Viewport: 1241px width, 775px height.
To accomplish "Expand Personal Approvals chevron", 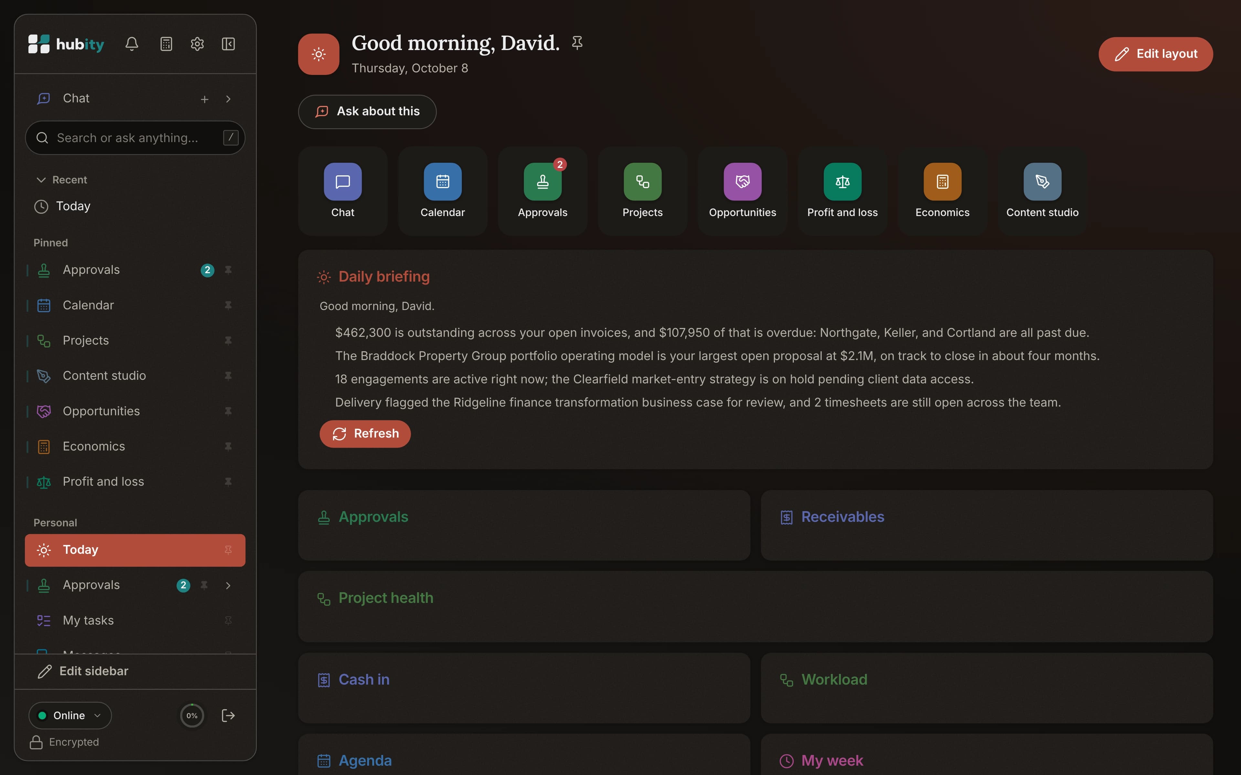I will tap(228, 585).
